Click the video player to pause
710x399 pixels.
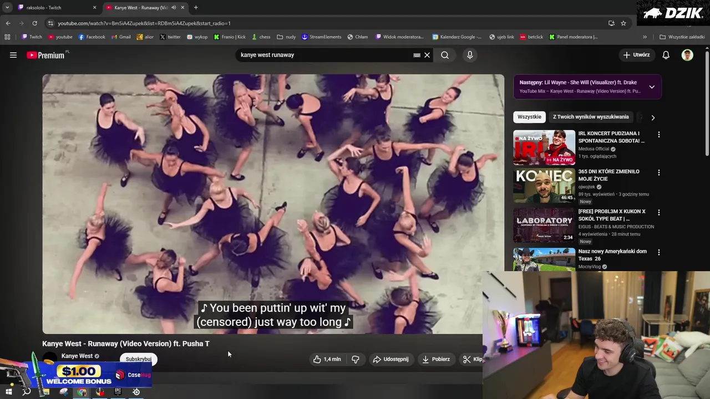(273, 204)
